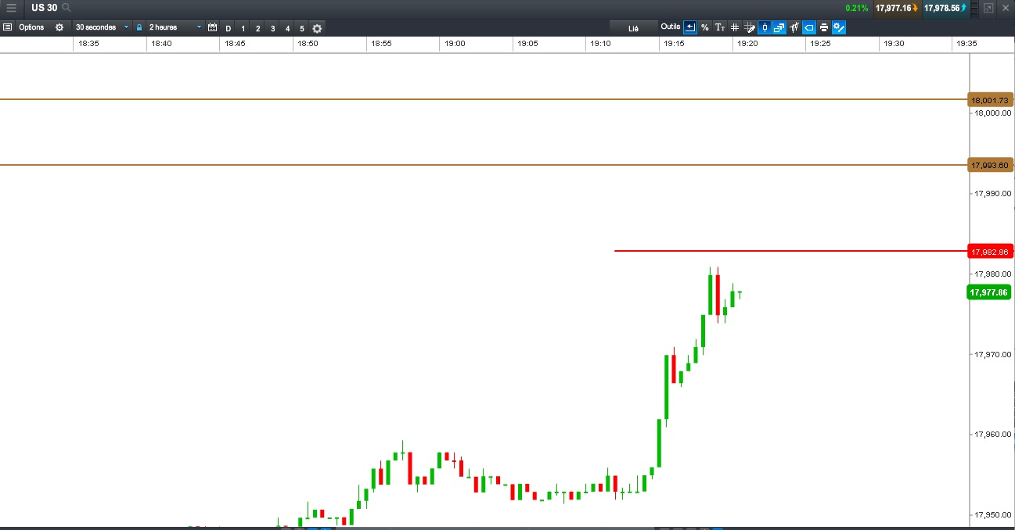Open the calendar date picker

[x=212, y=27]
